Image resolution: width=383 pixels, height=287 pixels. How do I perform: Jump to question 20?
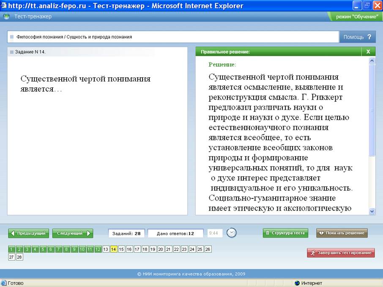pyautogui.click(x=161, y=249)
